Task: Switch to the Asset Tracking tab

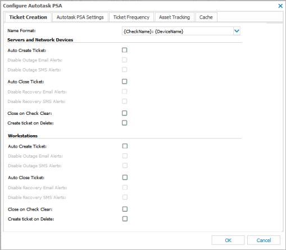Action: pos(174,17)
